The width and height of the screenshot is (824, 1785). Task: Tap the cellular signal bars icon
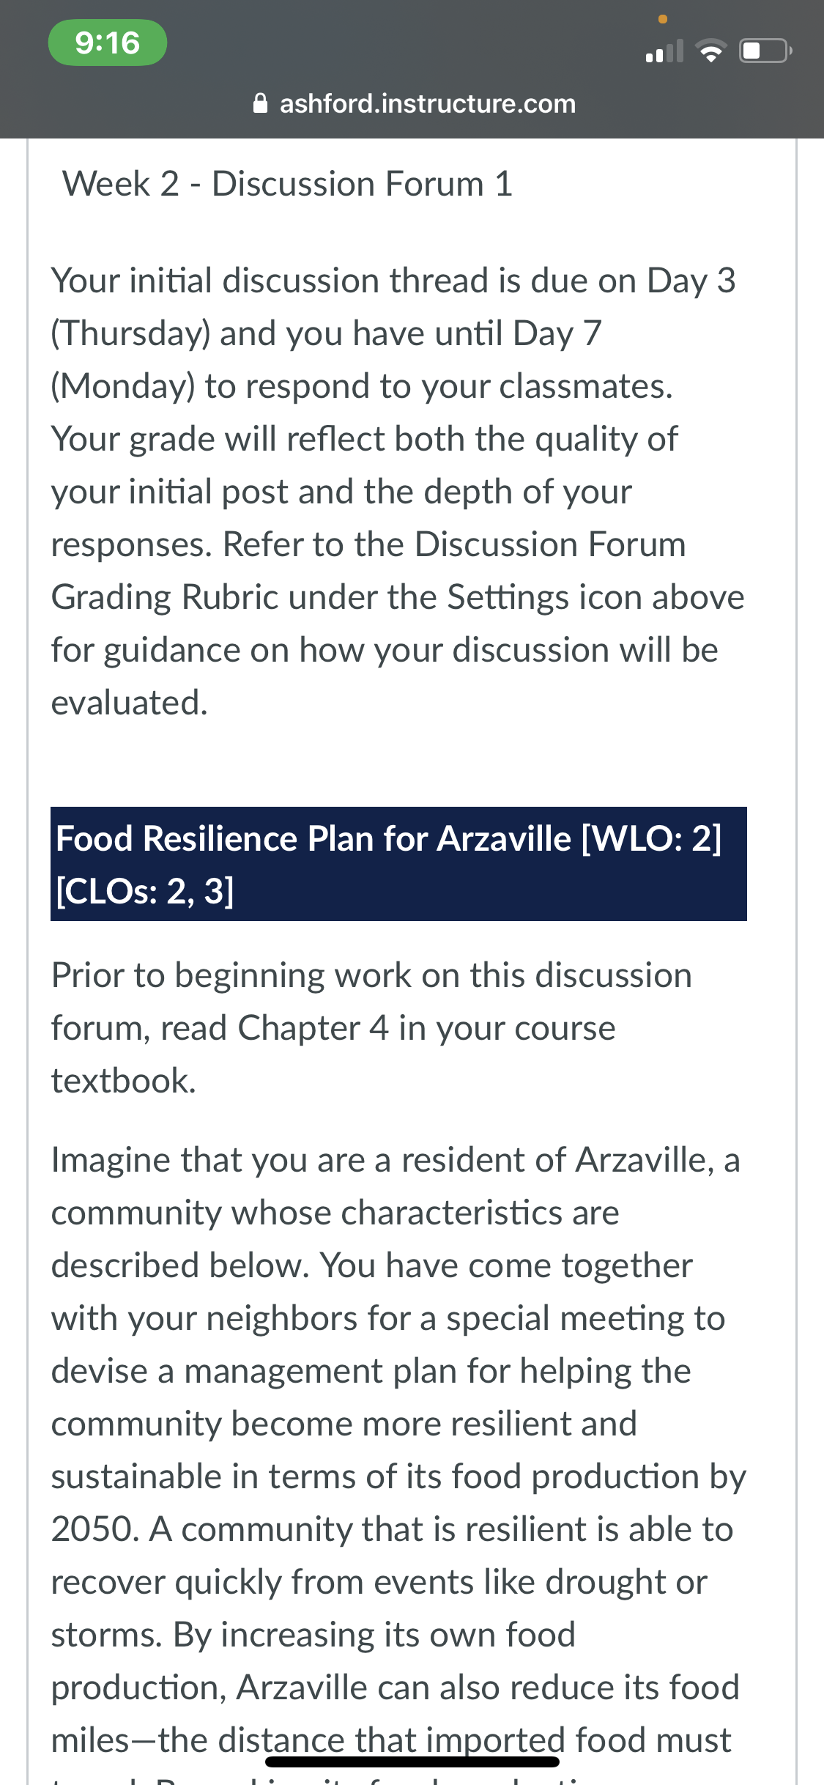664,51
